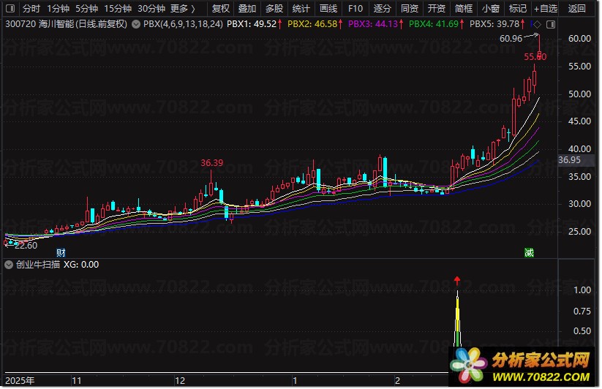Click the 22.60 low price label
This screenshot has width=602, height=389.
coord(26,246)
